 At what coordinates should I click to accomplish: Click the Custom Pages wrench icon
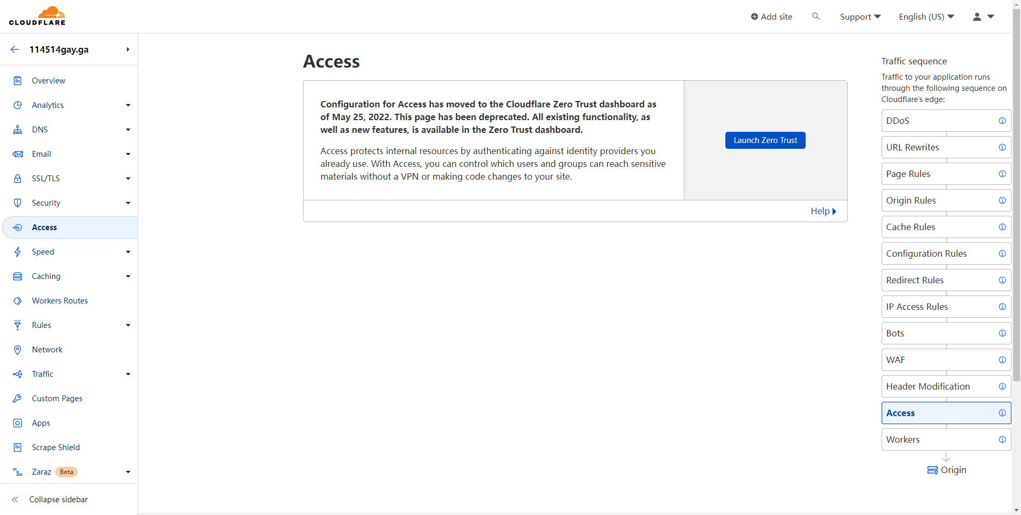(18, 399)
